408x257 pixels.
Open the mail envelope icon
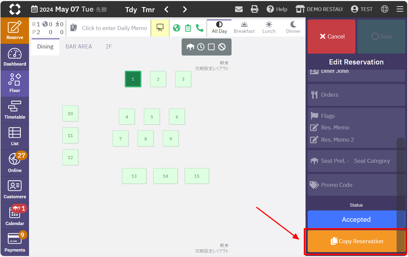(238, 9)
